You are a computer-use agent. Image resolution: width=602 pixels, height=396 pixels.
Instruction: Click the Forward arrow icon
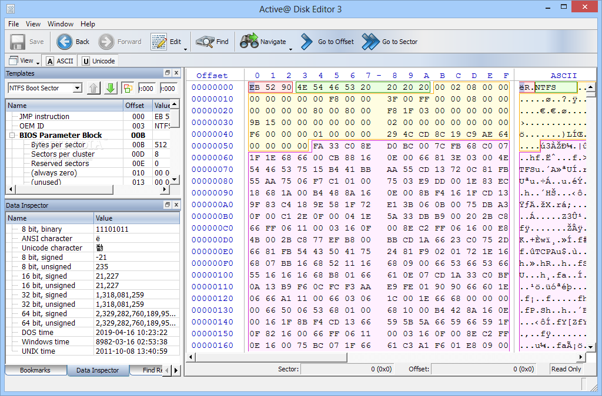(x=106, y=42)
